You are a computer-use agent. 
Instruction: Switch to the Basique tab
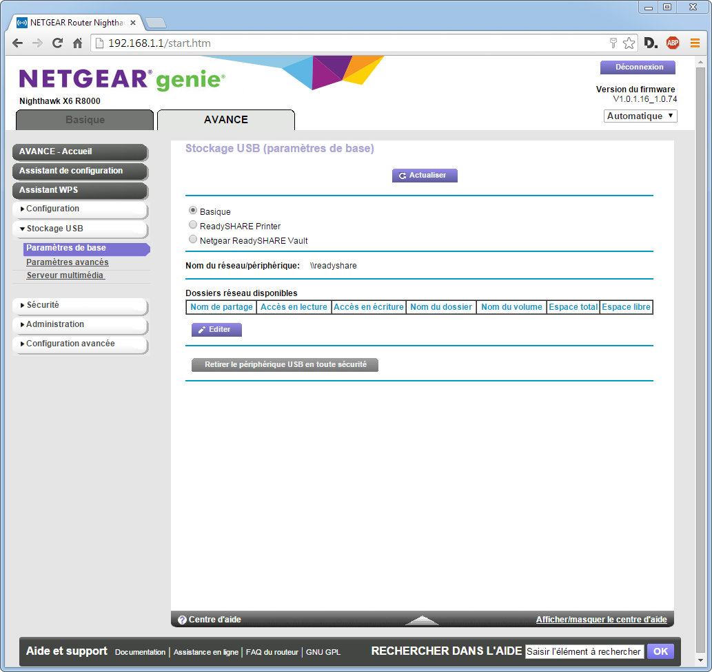(x=85, y=120)
